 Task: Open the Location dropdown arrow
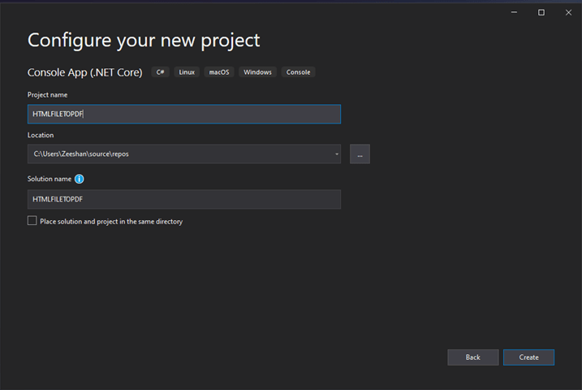point(337,154)
